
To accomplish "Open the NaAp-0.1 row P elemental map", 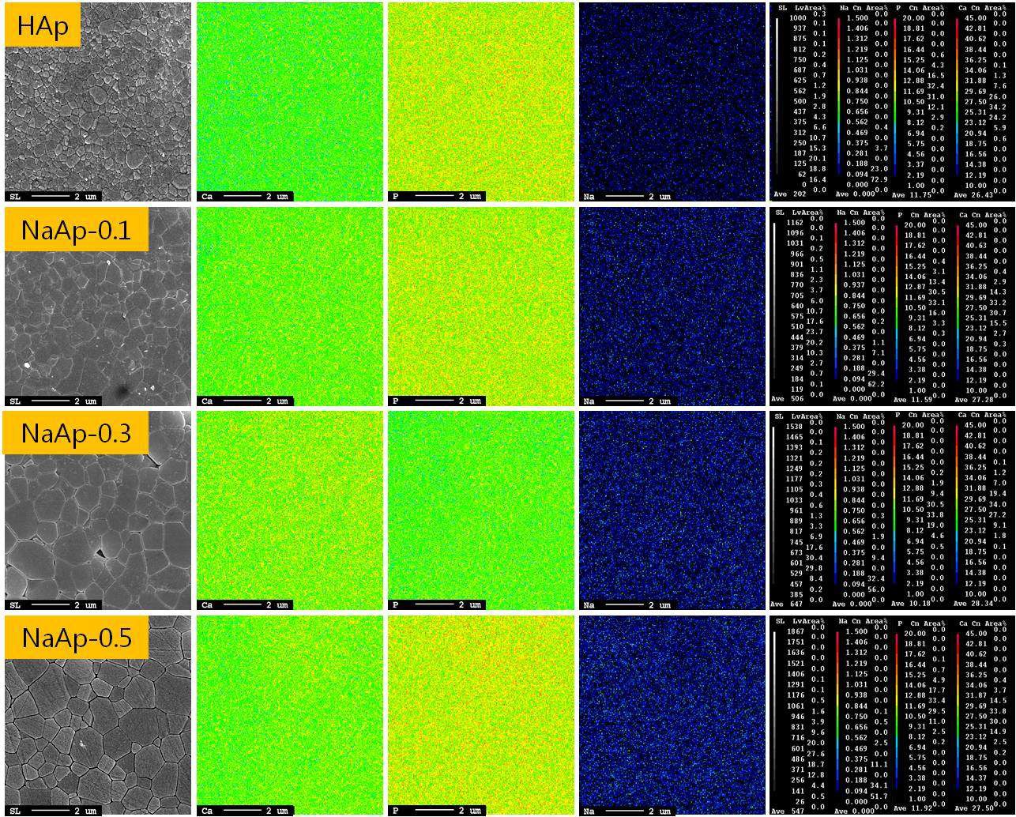I will (481, 307).
